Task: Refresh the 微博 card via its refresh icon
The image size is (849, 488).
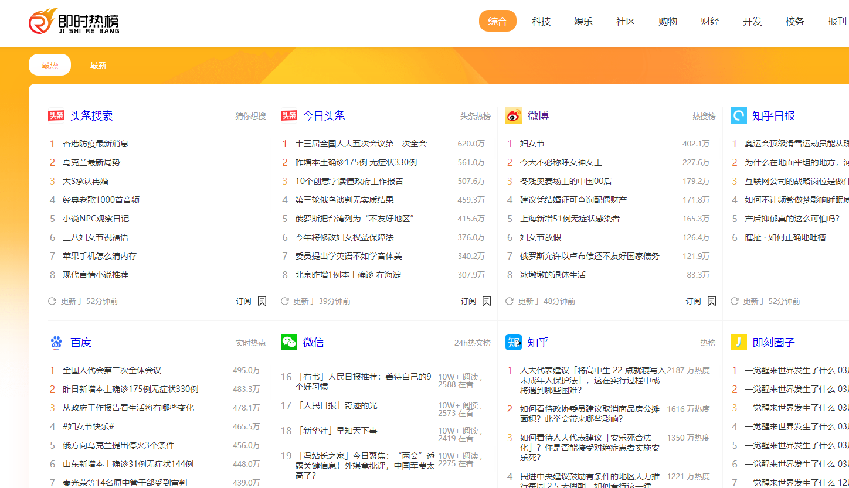Action: 510,301
